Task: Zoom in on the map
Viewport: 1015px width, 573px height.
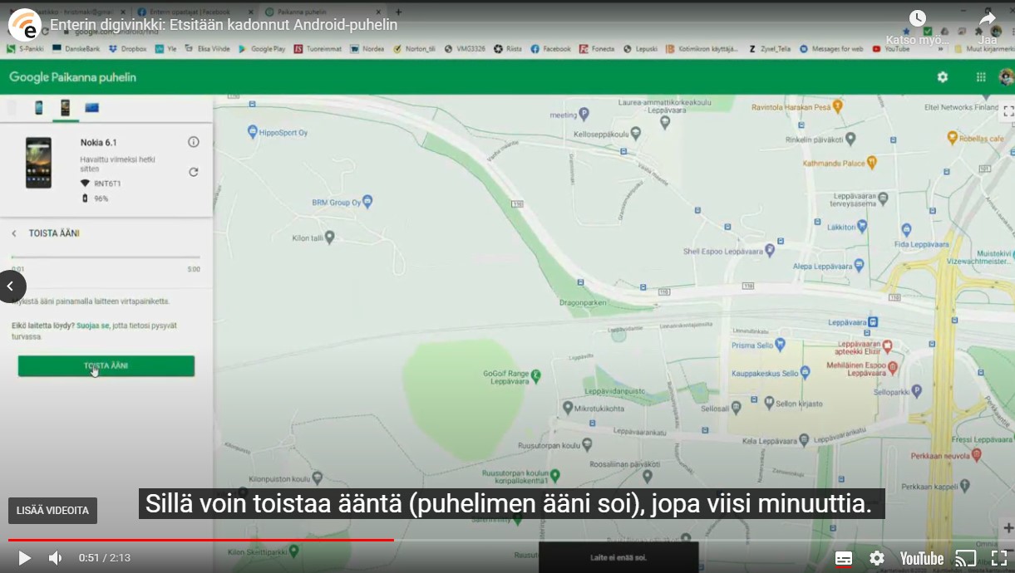Action: click(x=1008, y=528)
